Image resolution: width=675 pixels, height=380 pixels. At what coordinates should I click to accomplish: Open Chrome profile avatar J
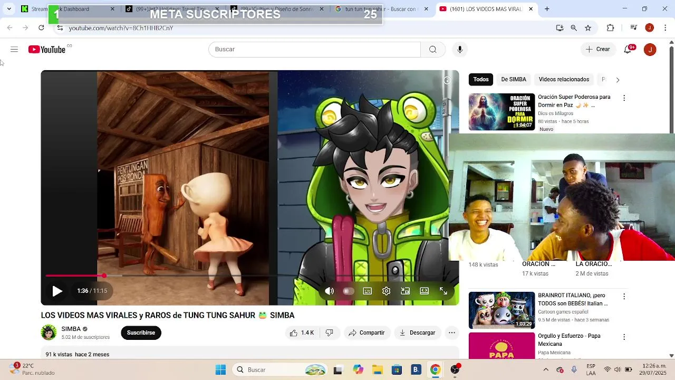point(650,28)
